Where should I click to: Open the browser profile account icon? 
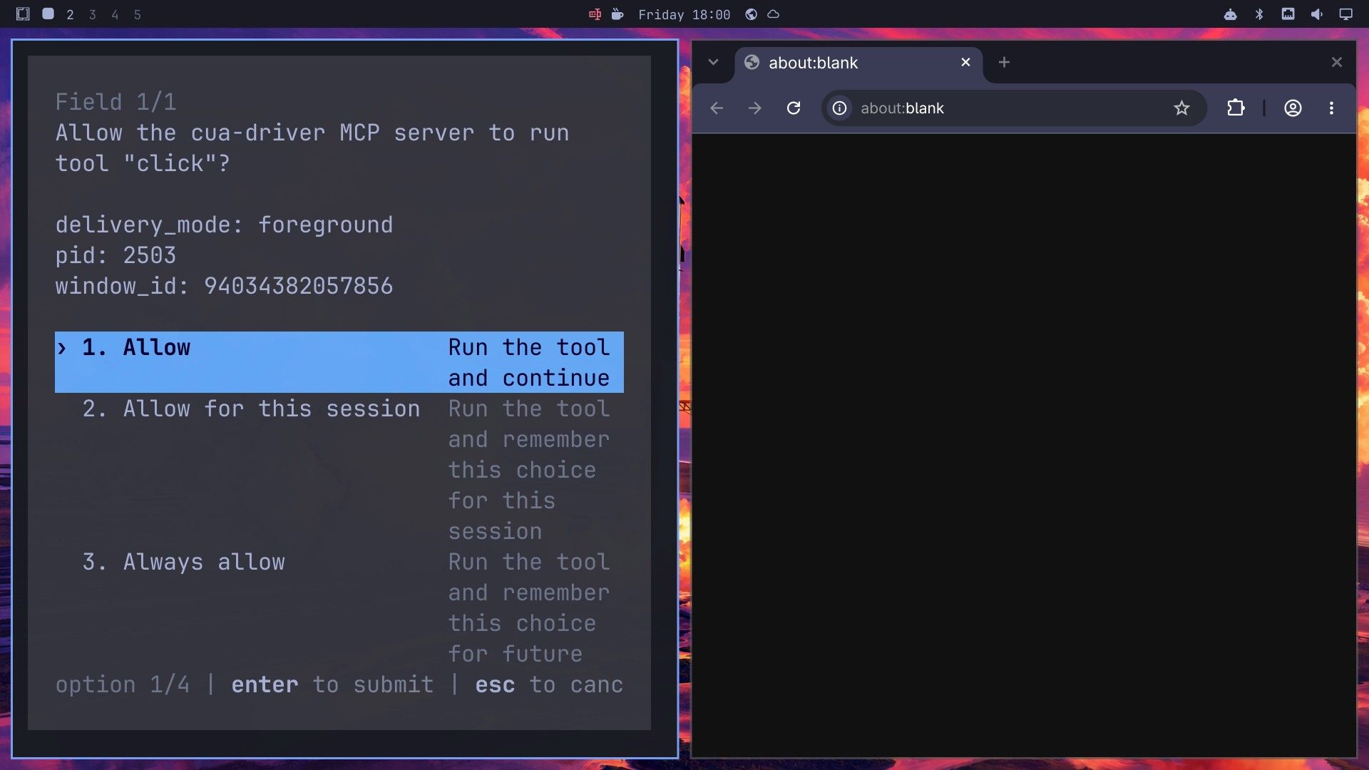click(x=1293, y=108)
